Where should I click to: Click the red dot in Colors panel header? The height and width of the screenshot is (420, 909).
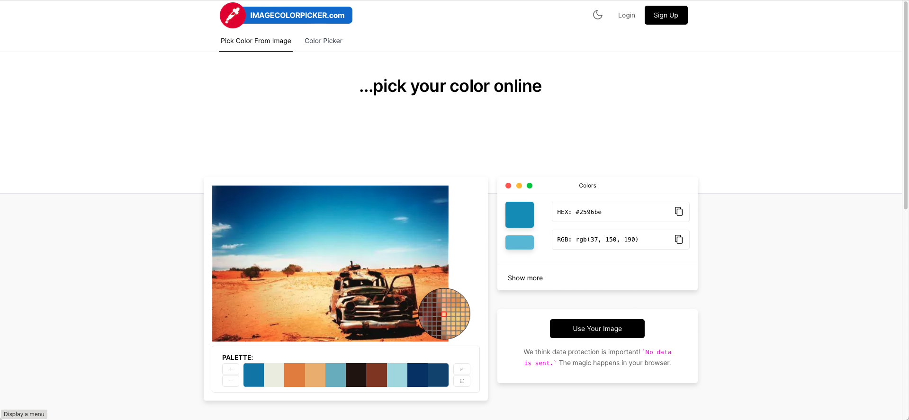[508, 186]
